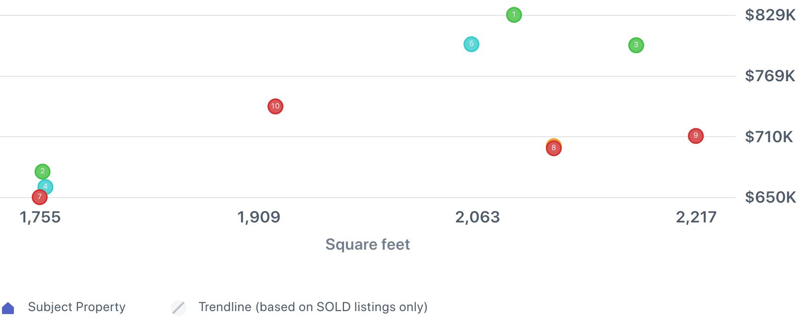Viewport: 810px width, 322px height.
Task: Click the $650K price axis label
Action: [770, 197]
